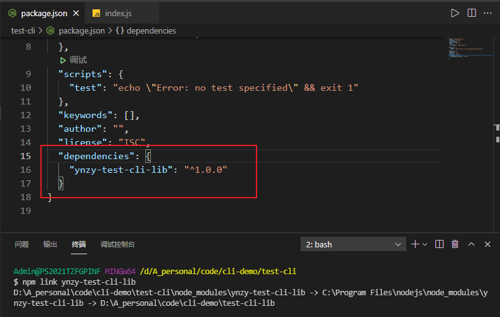Image resolution: width=500 pixels, height=317 pixels.
Task: Click the "test" key on line 10
Action: pyautogui.click(x=86, y=88)
